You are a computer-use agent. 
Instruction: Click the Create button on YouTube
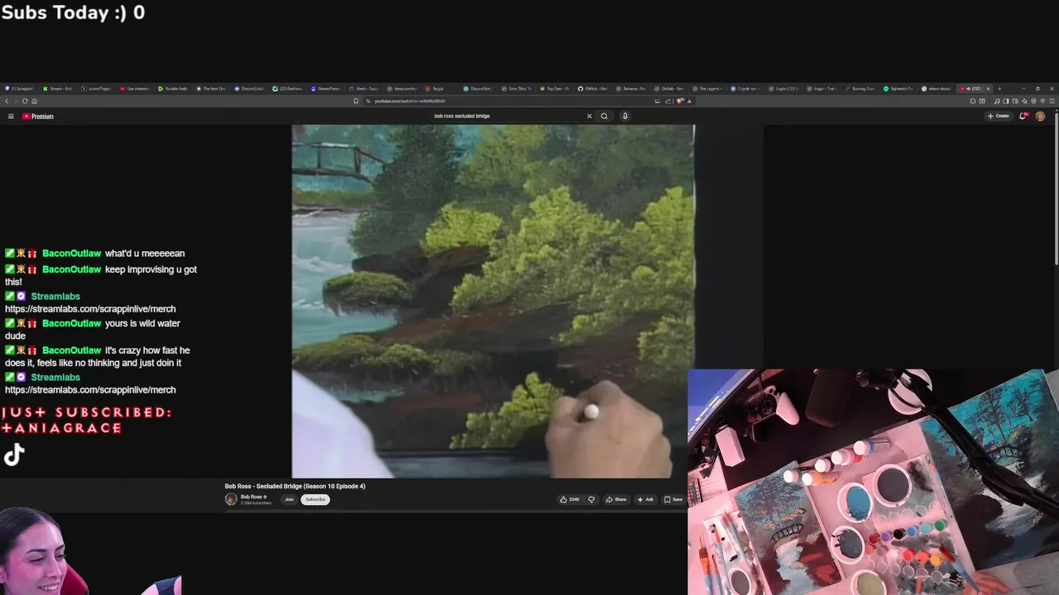tap(999, 116)
